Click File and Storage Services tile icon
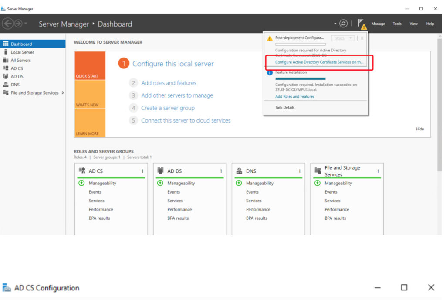Screen dimensions: 446x300 [x=318, y=171]
